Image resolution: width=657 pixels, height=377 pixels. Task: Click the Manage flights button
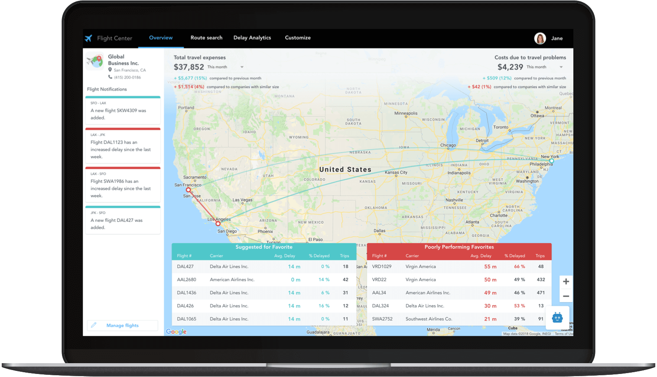[x=122, y=326]
